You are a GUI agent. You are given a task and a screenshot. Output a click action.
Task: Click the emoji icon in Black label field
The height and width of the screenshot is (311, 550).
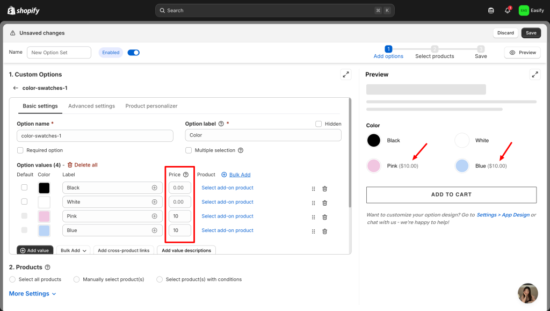154,188
